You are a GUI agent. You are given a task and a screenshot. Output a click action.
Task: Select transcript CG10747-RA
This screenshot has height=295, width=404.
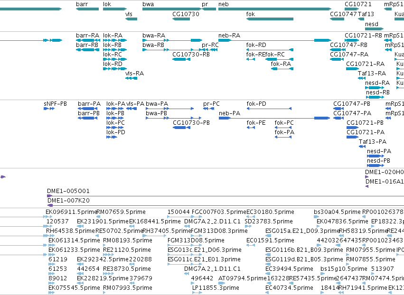[337, 59]
